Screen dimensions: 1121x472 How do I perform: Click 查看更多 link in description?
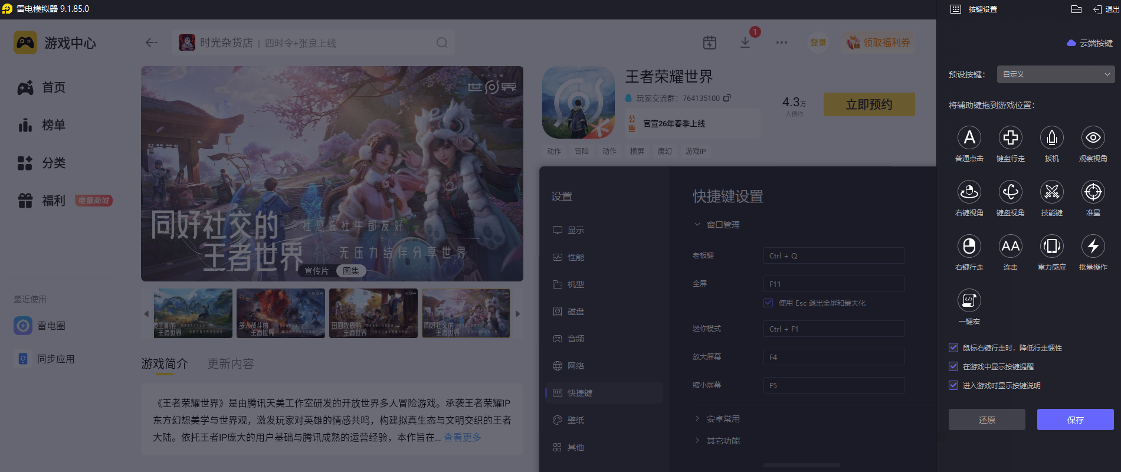pos(463,437)
